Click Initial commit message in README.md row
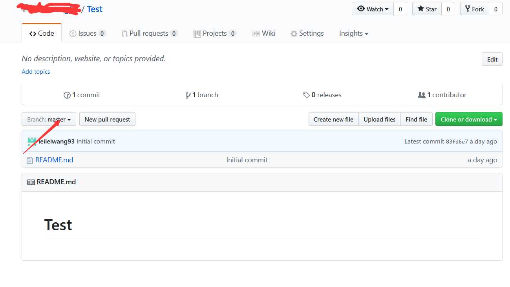This screenshot has width=510, height=287. tap(247, 160)
